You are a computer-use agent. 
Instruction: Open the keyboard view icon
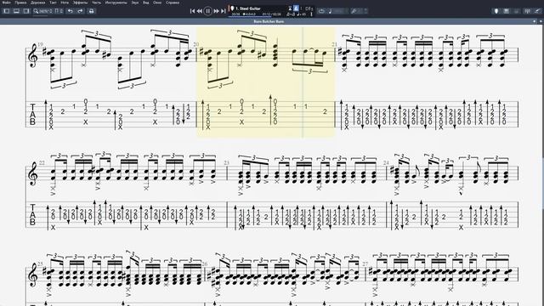[507, 11]
